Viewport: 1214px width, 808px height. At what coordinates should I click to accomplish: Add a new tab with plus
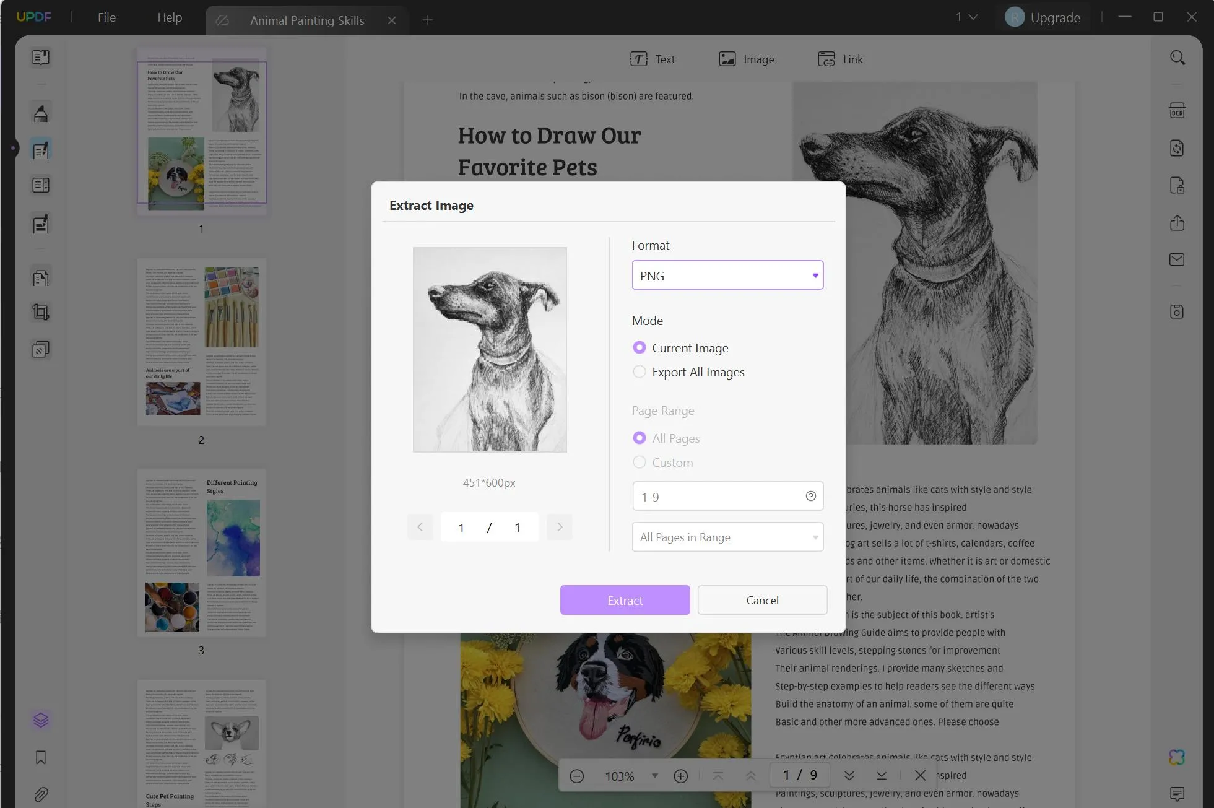coord(427,20)
